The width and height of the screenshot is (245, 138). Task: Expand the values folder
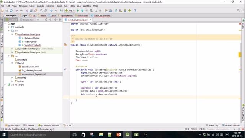[12, 81]
